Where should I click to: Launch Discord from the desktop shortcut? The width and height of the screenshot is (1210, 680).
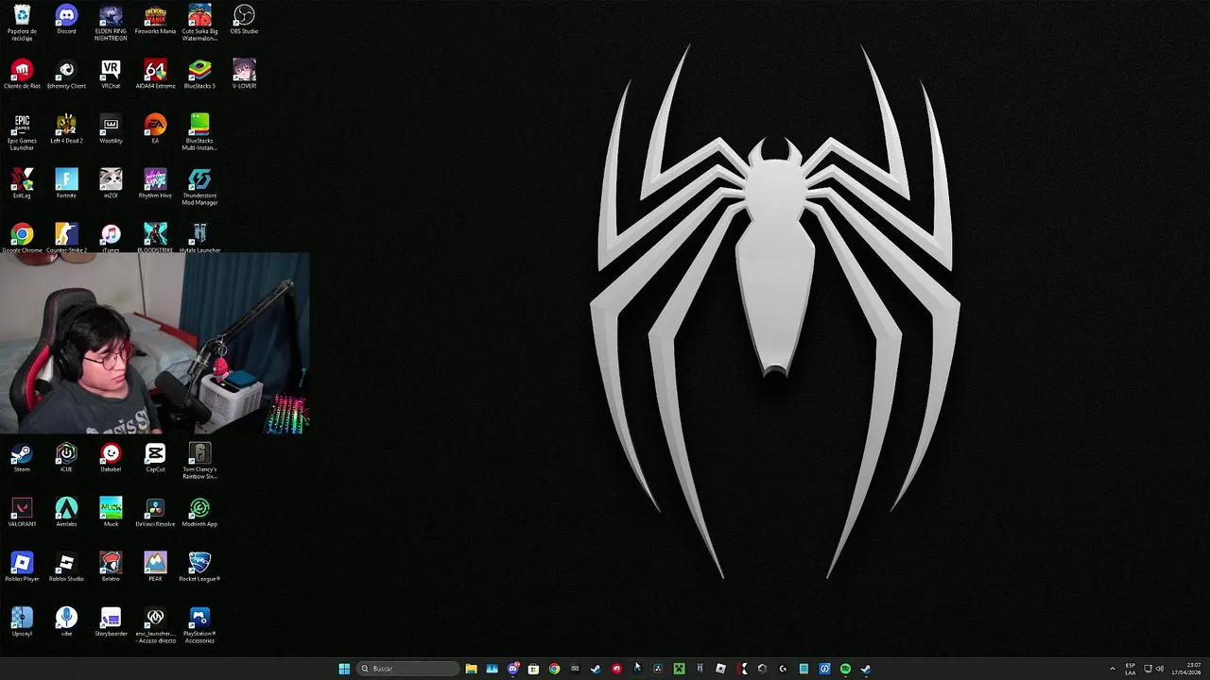click(66, 20)
